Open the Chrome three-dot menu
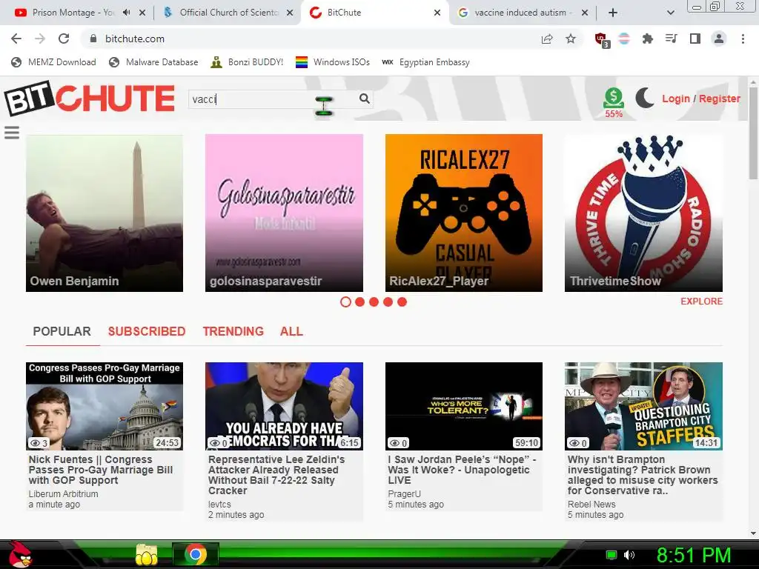Screen dimensions: 759x569 [x=743, y=39]
